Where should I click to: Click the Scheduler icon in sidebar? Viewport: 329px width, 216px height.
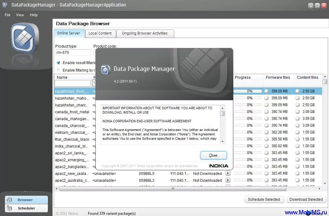point(9,208)
